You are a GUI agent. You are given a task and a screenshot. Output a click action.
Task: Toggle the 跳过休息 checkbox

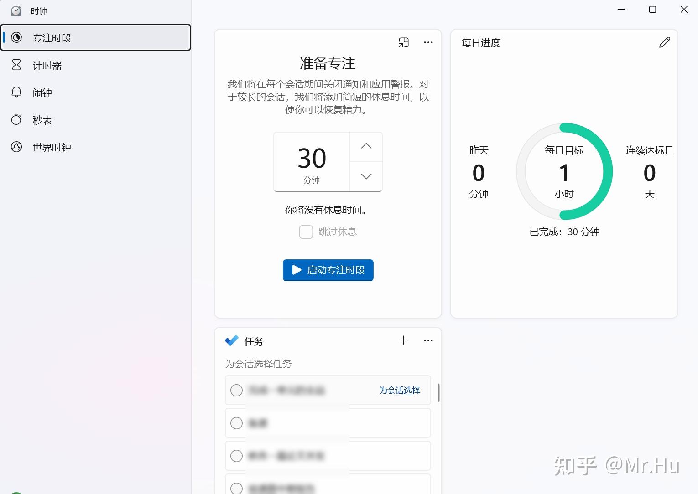point(306,232)
